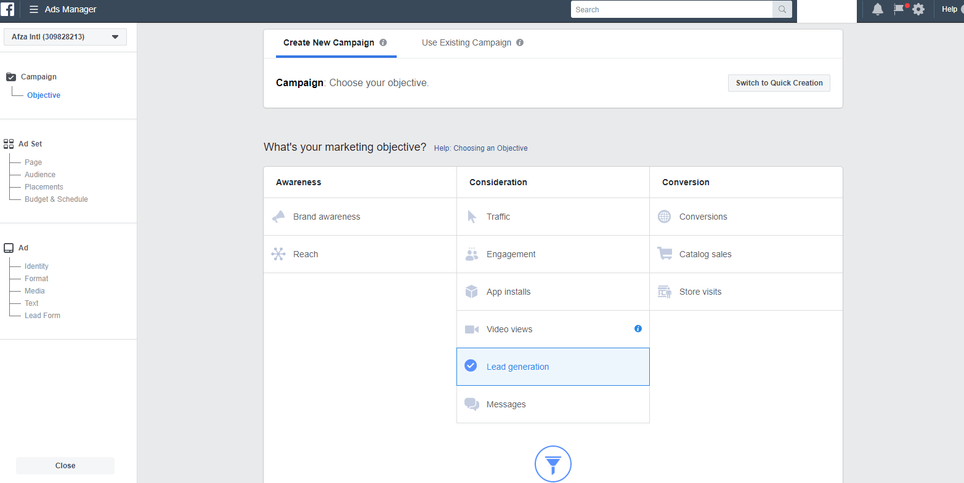Choose the Catalog sales objective label
This screenshot has height=483, width=964.
coord(705,254)
